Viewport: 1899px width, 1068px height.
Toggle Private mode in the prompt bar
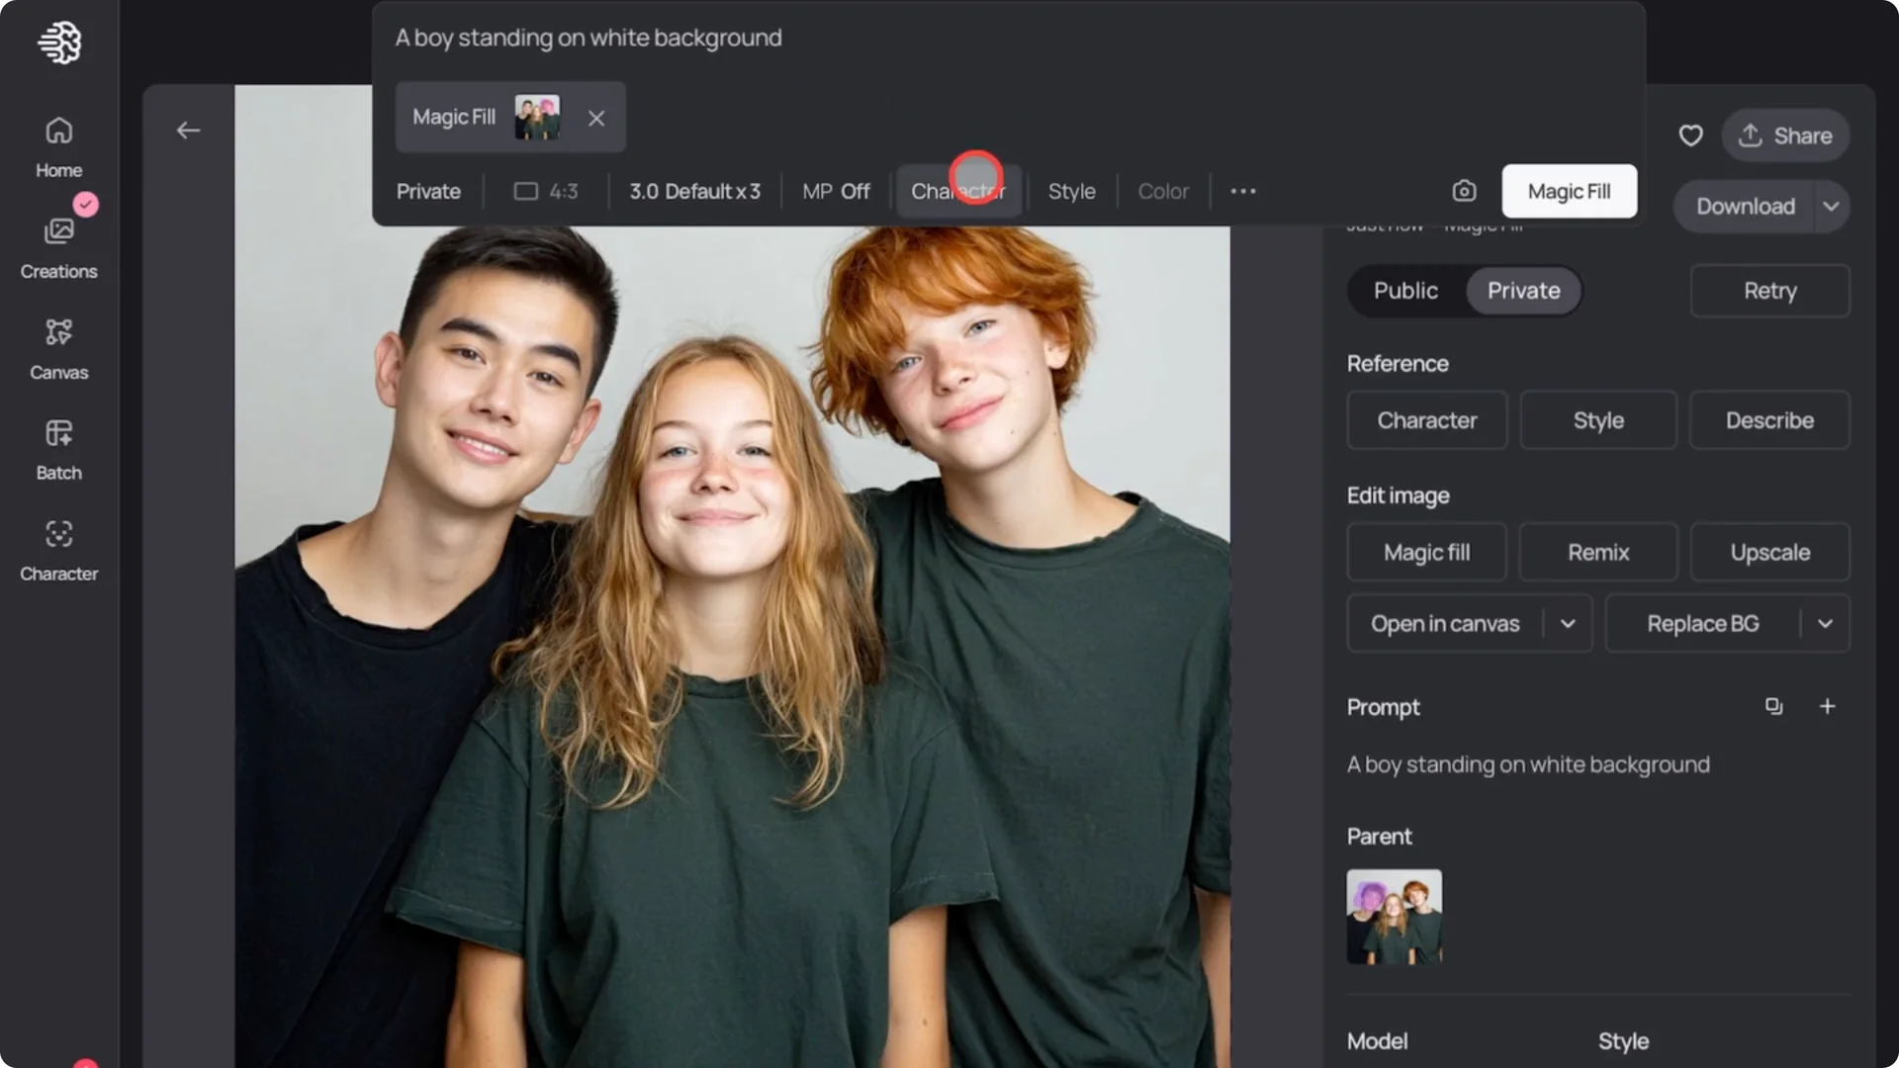pos(428,191)
